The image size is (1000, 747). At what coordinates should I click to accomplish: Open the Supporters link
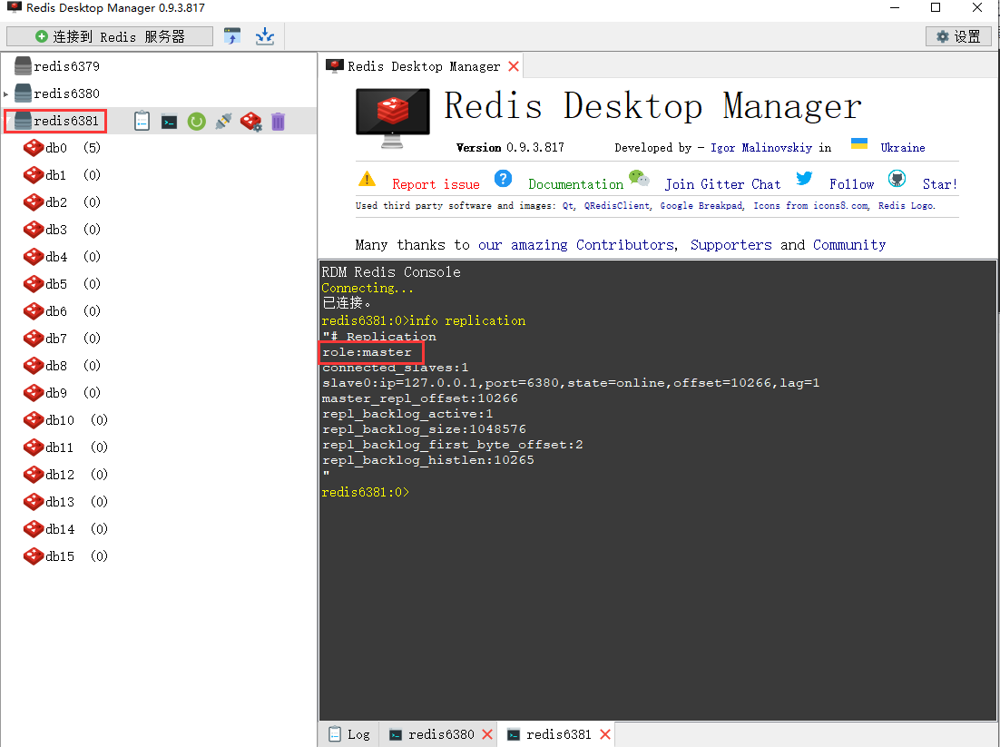730,245
